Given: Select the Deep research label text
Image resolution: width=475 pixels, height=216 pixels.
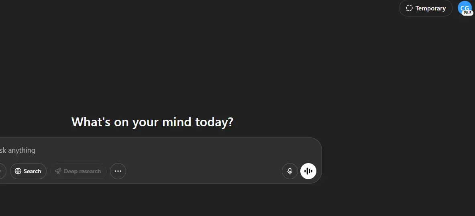Looking at the screenshot, I should tap(82, 171).
